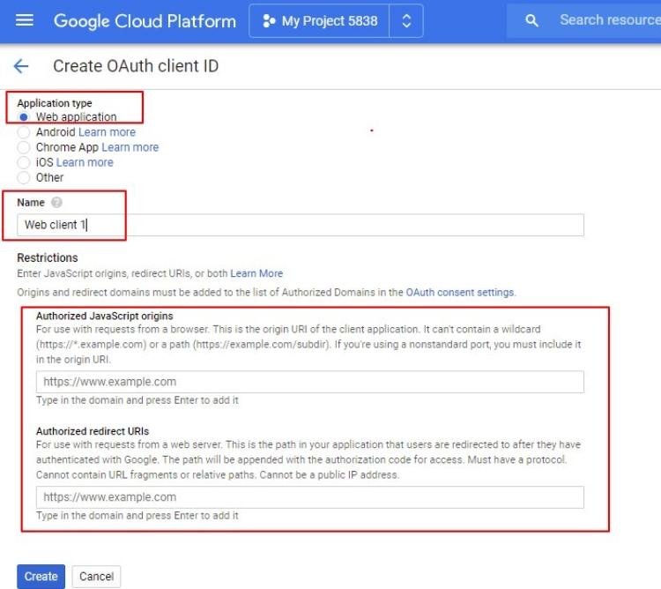Focus the Name field with Web client 1

pos(301,225)
